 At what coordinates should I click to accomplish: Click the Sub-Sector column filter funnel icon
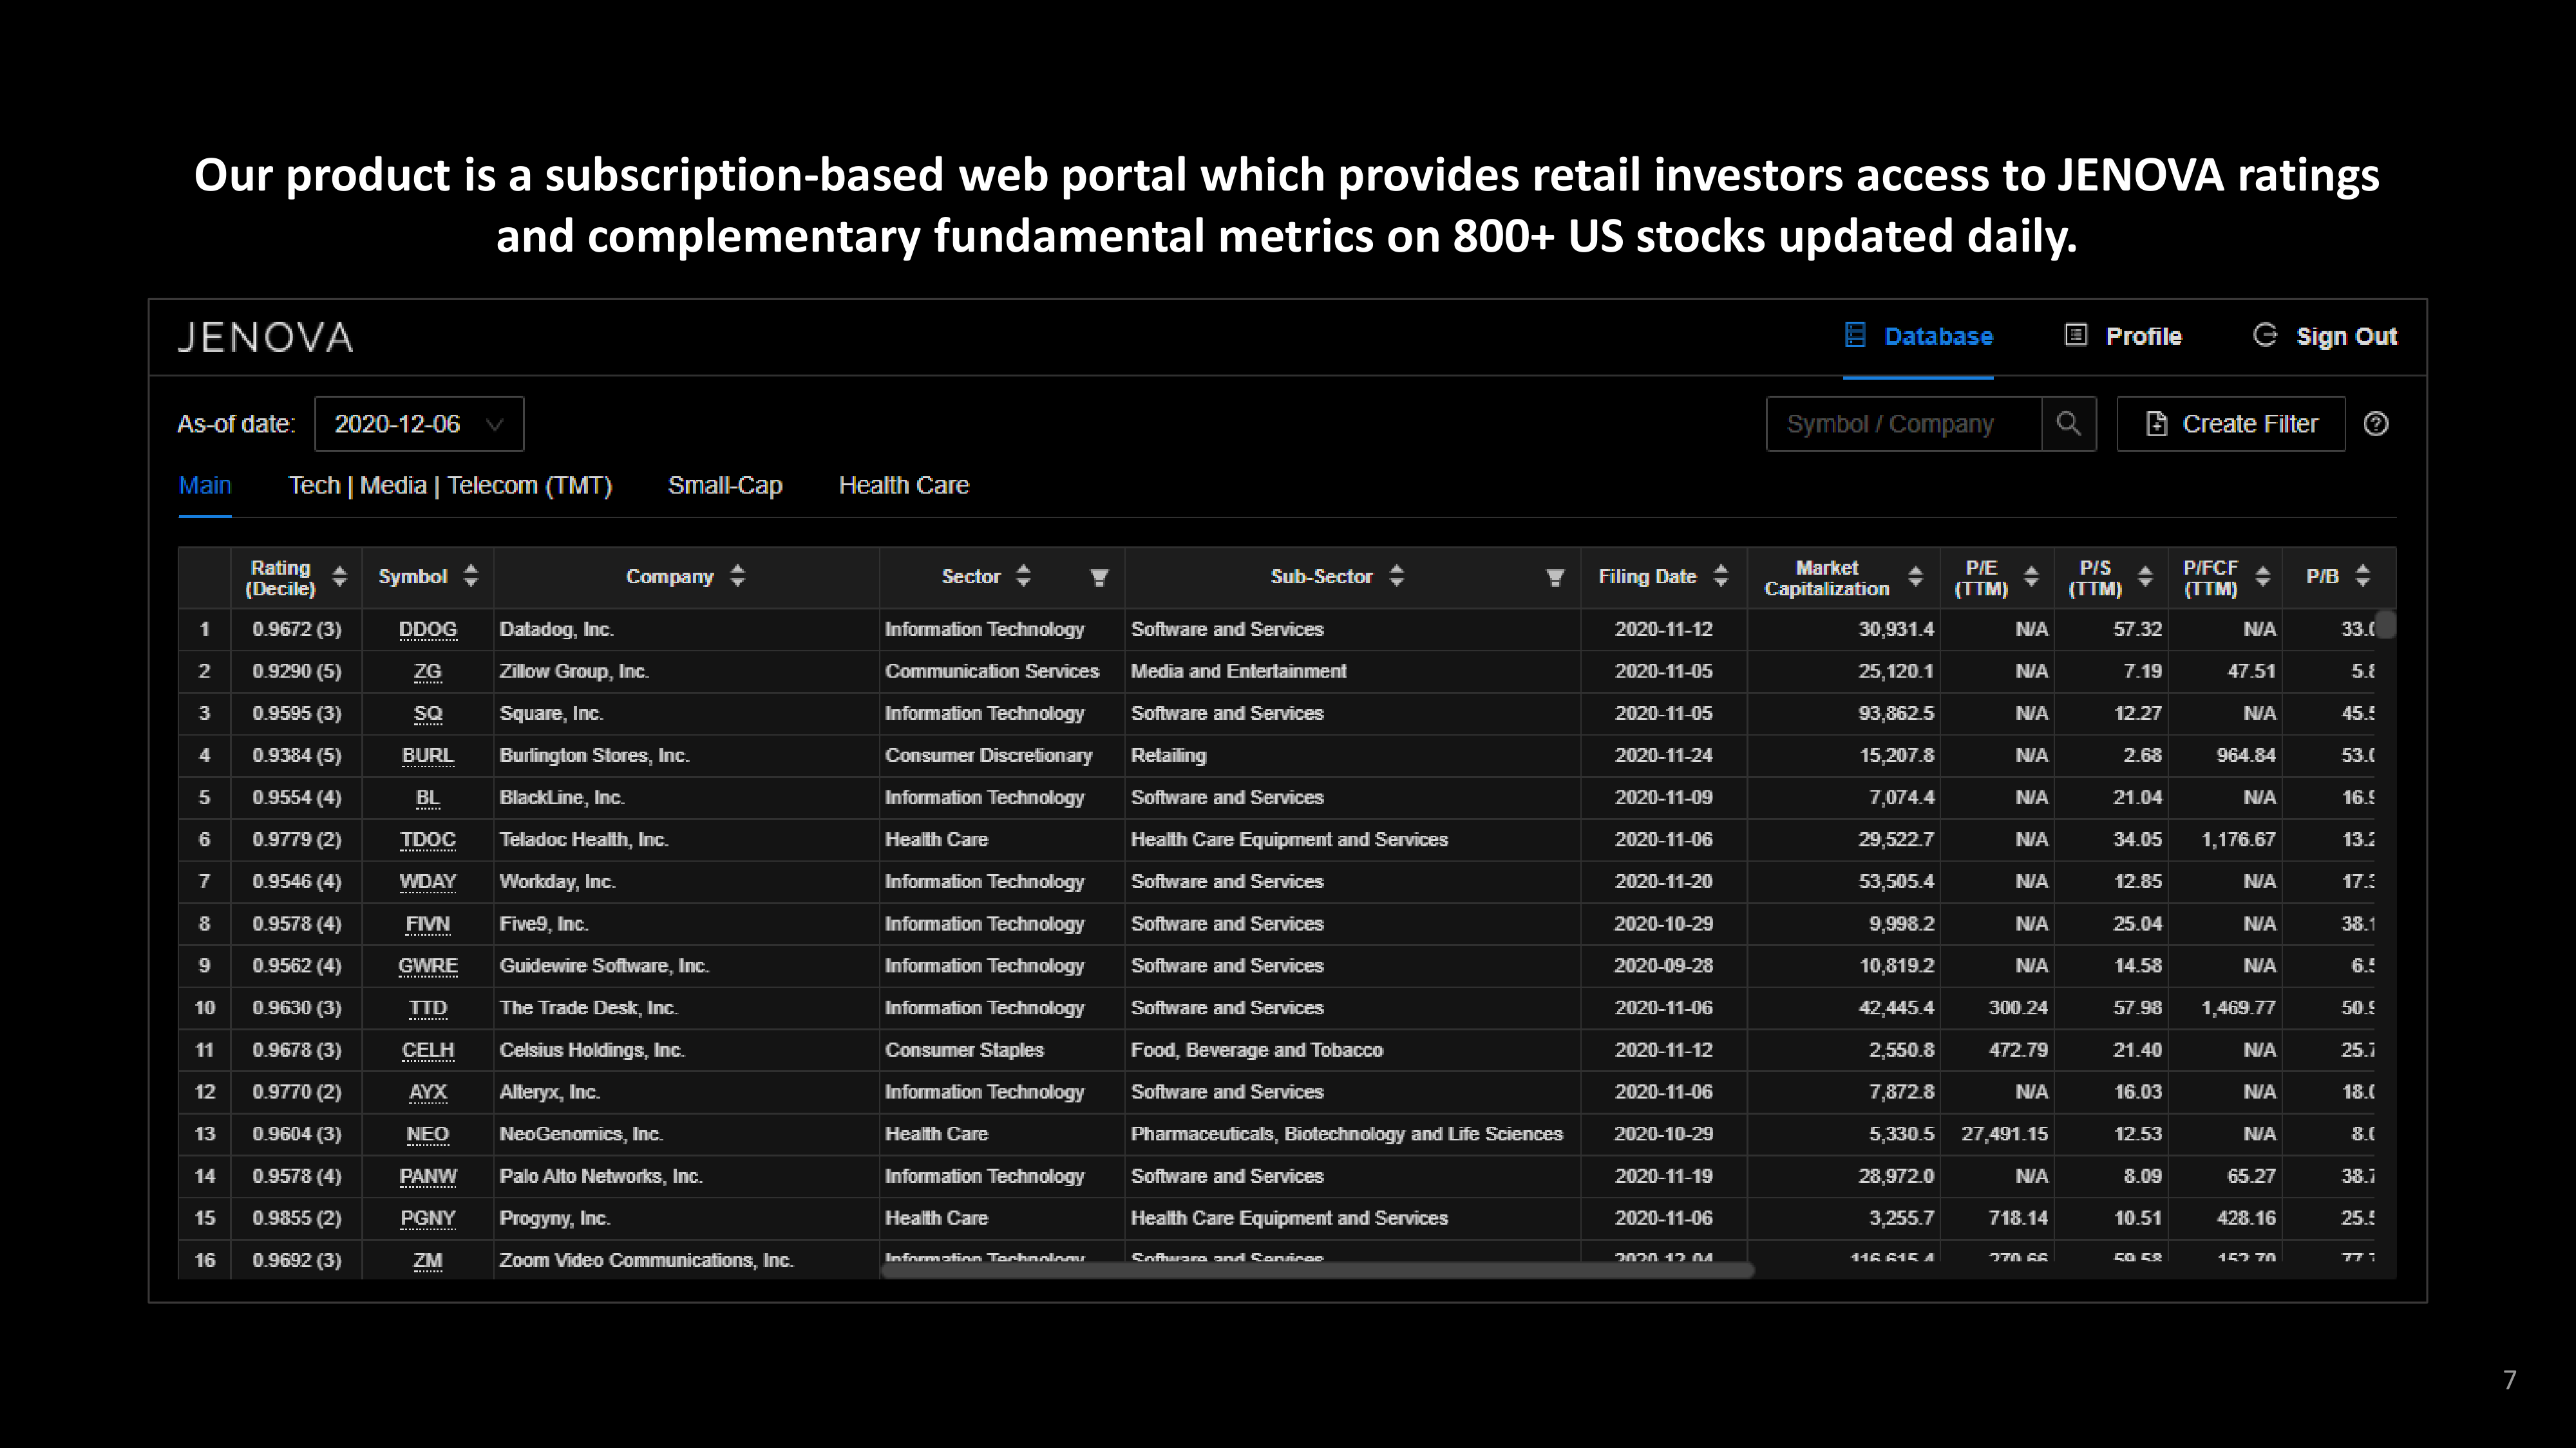click(x=1555, y=577)
